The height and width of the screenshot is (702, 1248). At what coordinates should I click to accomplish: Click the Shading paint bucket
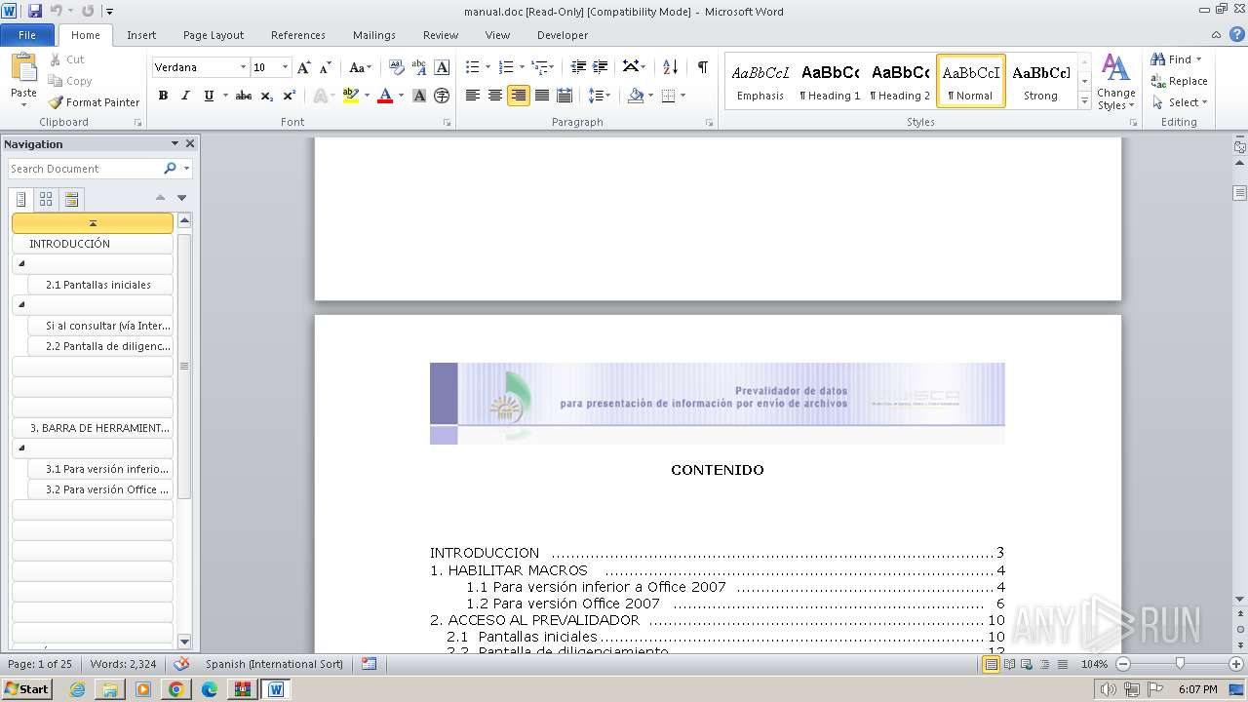point(636,96)
